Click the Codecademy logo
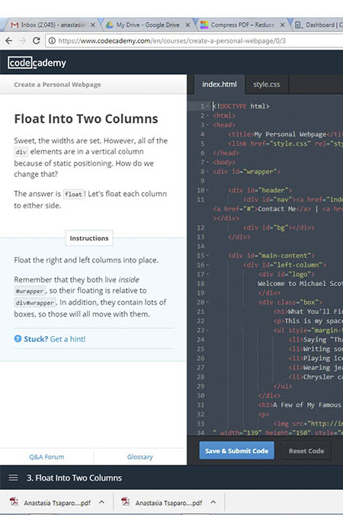 (x=37, y=63)
